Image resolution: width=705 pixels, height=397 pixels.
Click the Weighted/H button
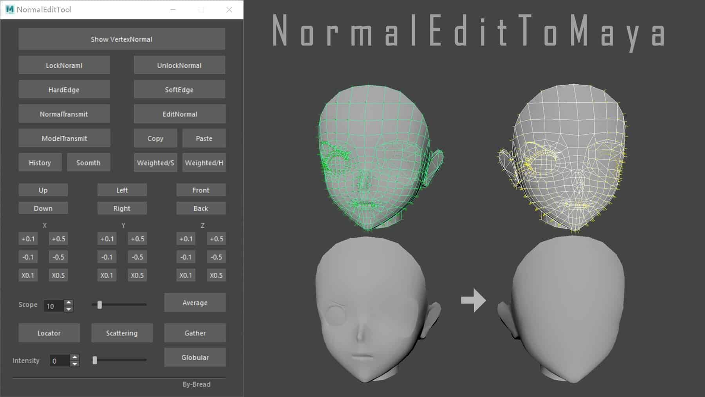tap(204, 163)
